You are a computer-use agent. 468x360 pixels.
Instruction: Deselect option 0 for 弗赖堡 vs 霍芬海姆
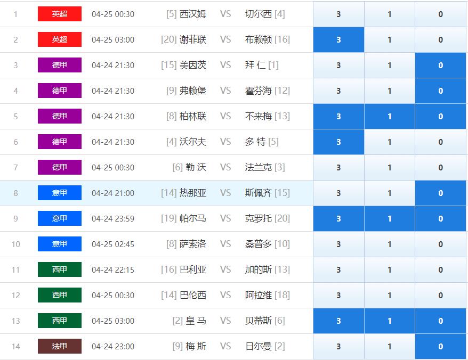coord(440,91)
